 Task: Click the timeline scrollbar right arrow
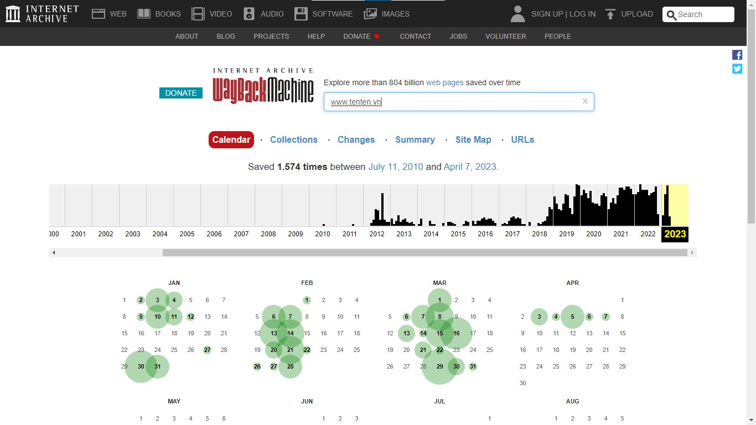click(x=692, y=253)
